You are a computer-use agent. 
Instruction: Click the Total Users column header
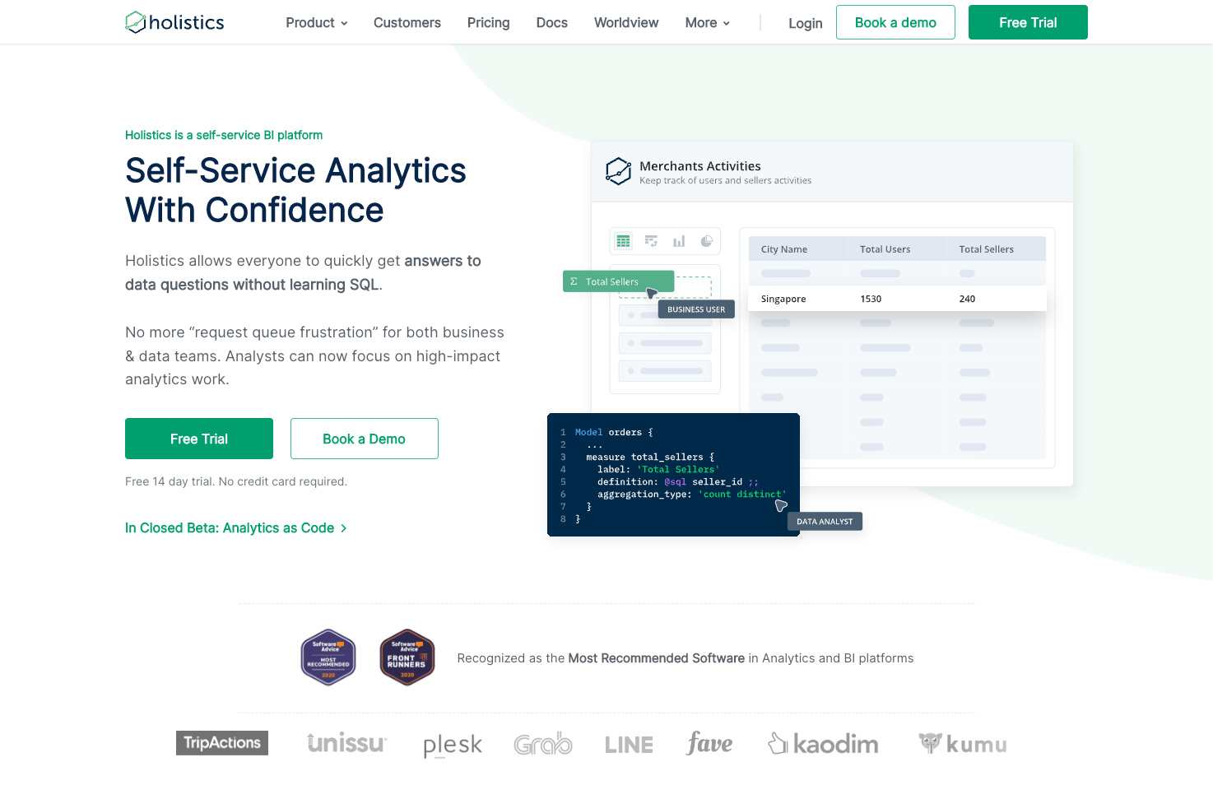click(x=885, y=249)
